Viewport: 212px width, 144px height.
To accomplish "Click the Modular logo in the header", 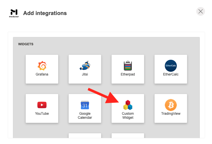I will (14, 13).
